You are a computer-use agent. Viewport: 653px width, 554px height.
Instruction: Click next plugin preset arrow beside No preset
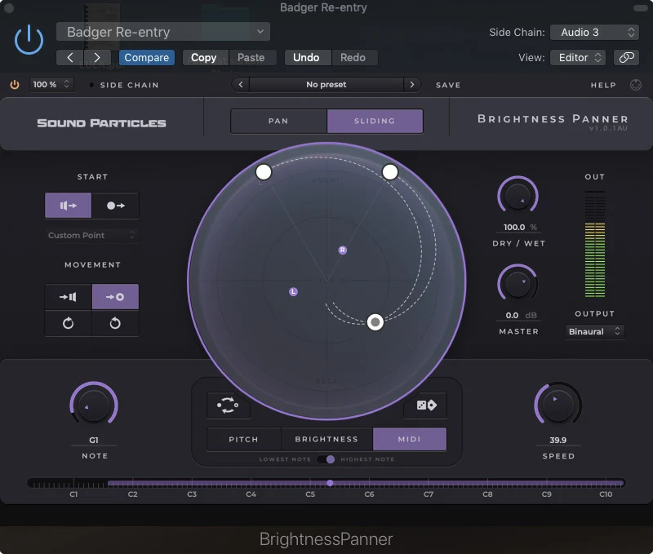click(412, 85)
